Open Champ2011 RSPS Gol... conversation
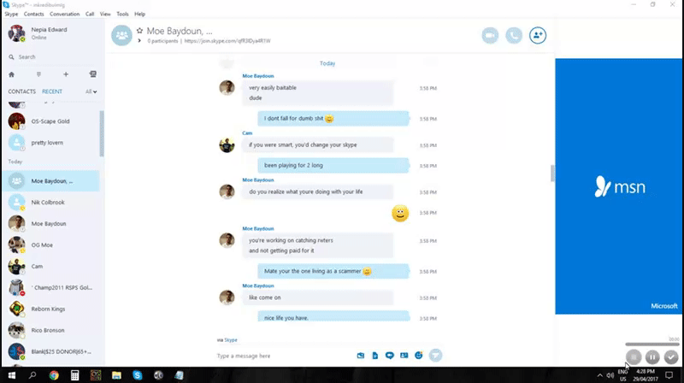The width and height of the screenshot is (684, 383). tap(50, 288)
